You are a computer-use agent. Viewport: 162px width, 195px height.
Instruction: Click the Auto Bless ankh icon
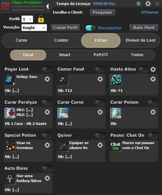(x=10, y=179)
